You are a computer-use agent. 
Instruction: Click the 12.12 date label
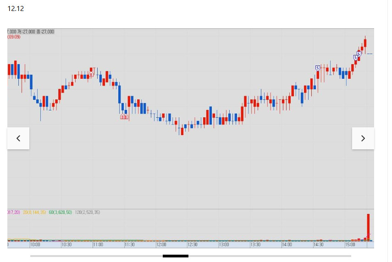16,9
